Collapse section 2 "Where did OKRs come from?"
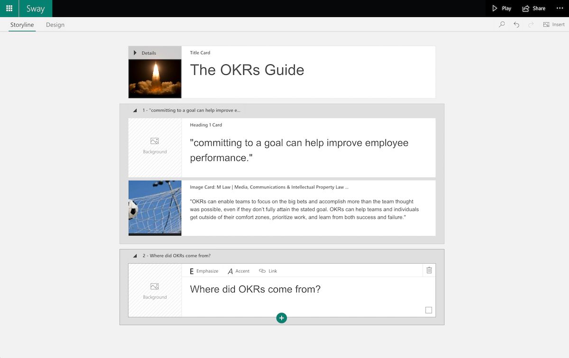Image resolution: width=569 pixels, height=358 pixels. point(135,256)
